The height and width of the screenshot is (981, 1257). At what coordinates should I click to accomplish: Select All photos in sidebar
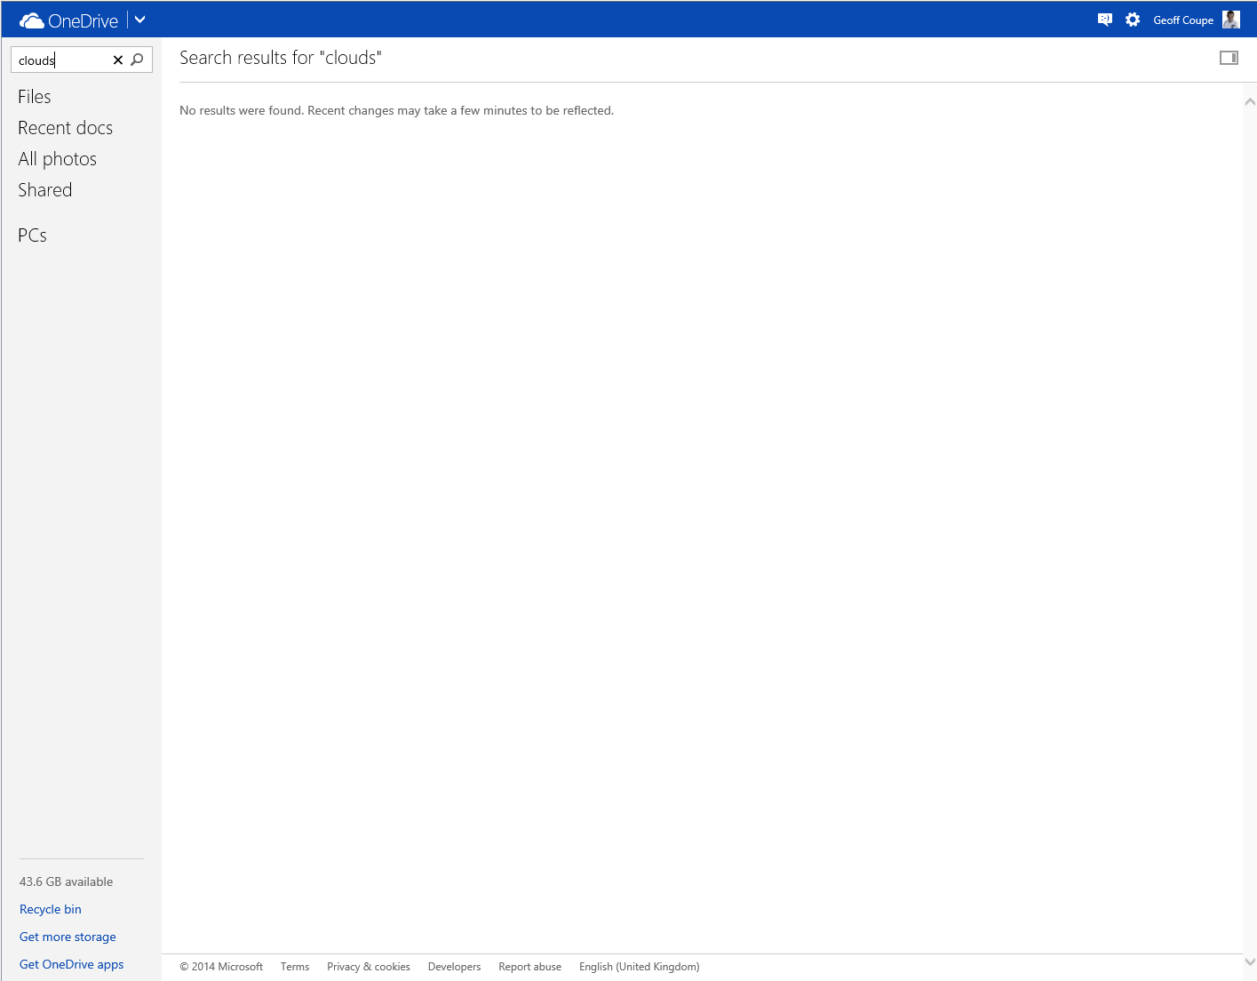tap(57, 159)
